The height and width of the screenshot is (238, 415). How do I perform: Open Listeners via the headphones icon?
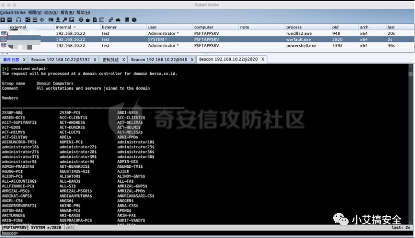18,20
